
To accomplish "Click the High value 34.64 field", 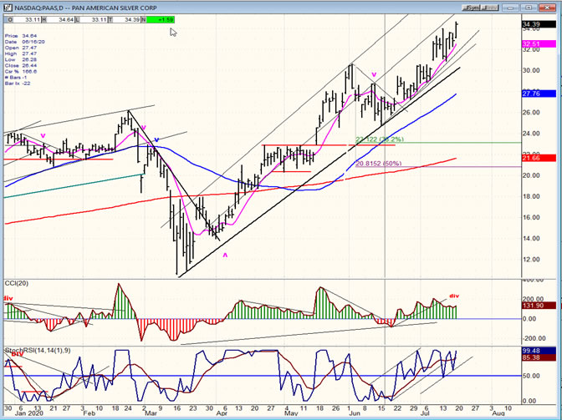I will (x=60, y=20).
